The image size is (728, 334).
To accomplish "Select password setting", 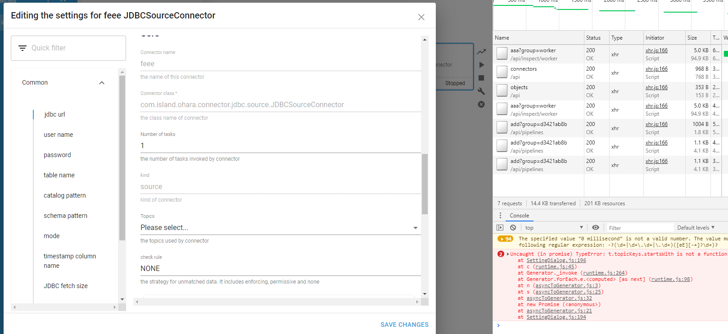I will [x=57, y=155].
